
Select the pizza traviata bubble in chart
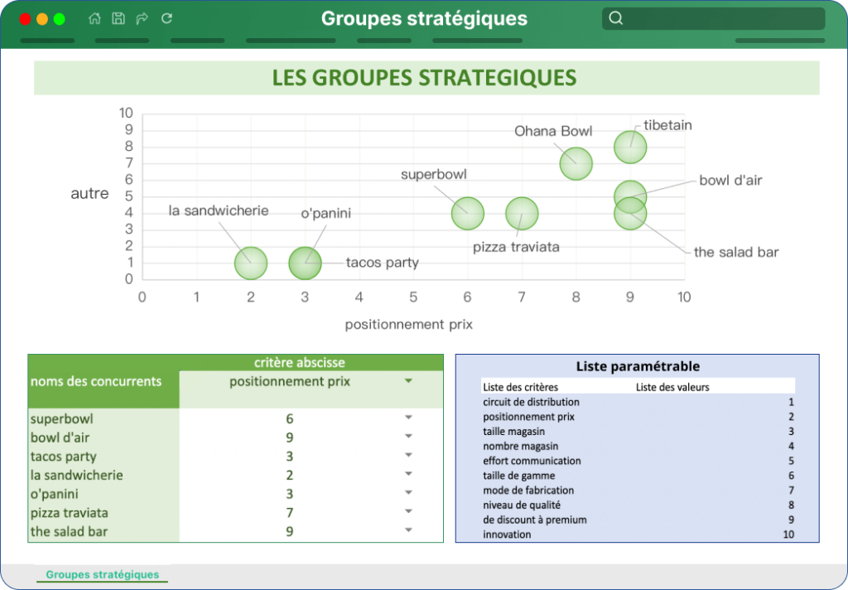pyautogui.click(x=522, y=213)
